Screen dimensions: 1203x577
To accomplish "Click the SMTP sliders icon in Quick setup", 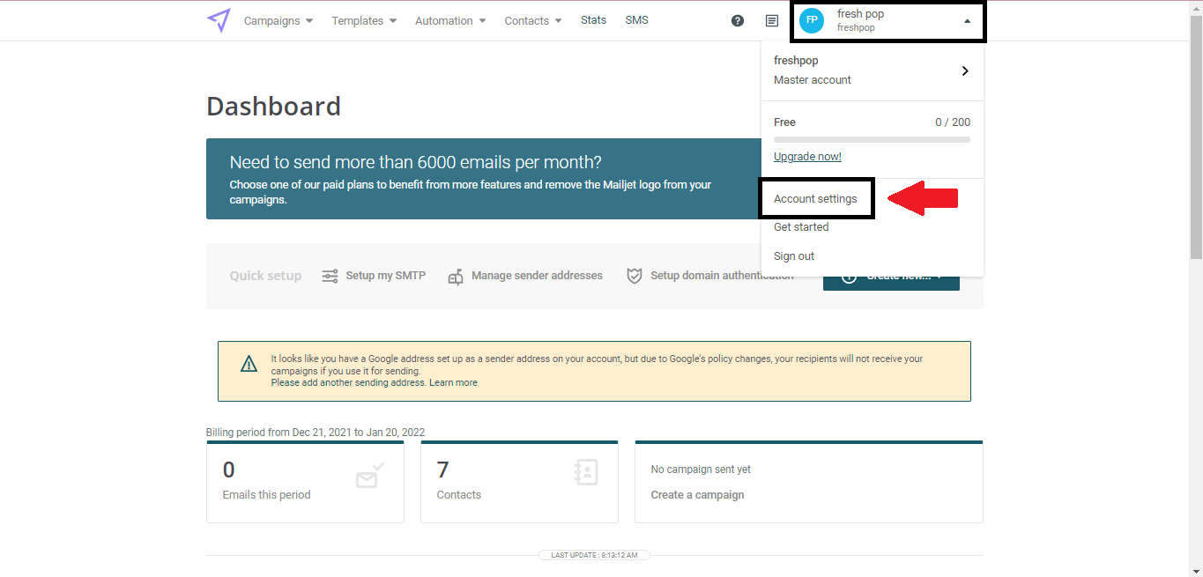I will tap(330, 276).
